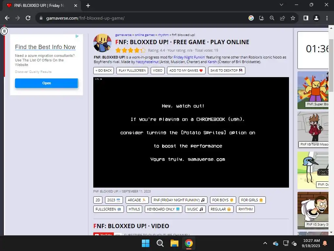Open the Windows Start button
Image resolution: width=334 pixels, height=251 pixels.
146,243
